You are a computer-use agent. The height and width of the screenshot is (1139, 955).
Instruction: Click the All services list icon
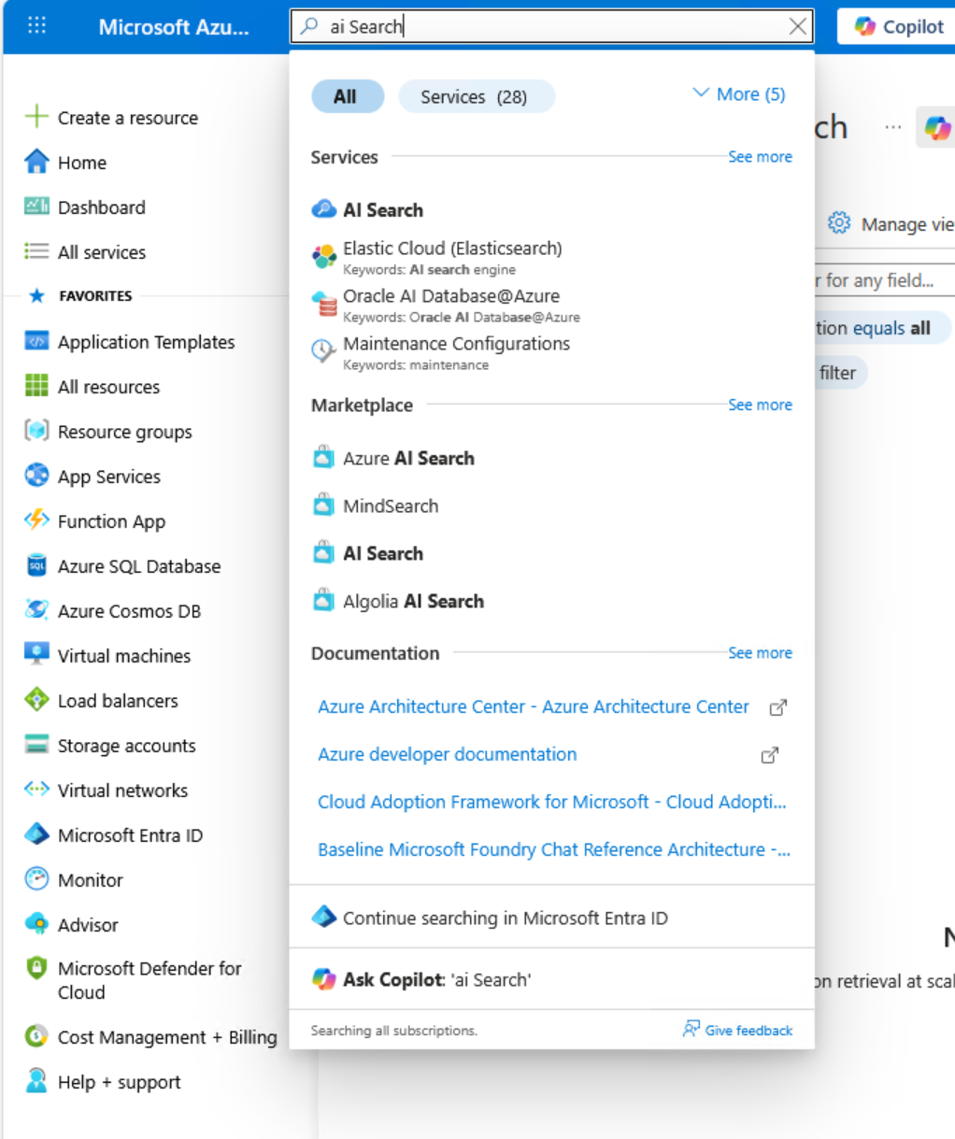pos(36,251)
